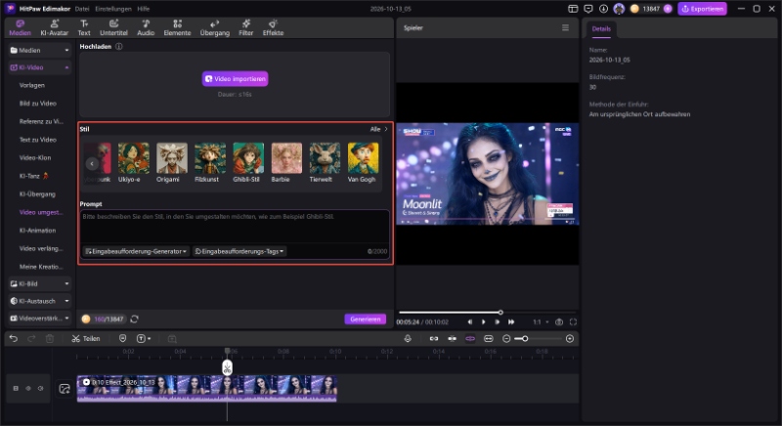Step back one frame in player
The image size is (782, 426).
click(470, 322)
